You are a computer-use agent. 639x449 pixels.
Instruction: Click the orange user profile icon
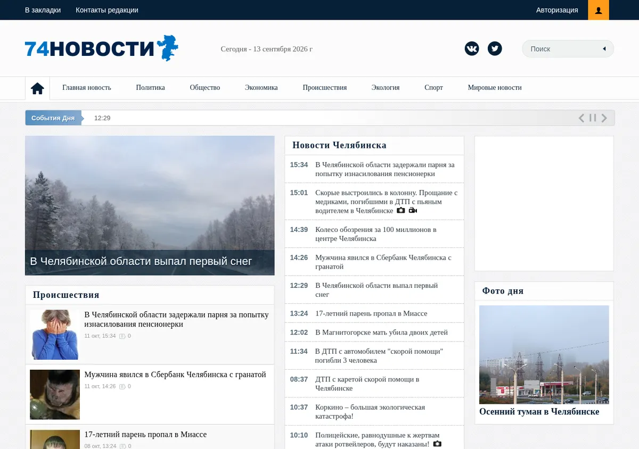pyautogui.click(x=599, y=10)
